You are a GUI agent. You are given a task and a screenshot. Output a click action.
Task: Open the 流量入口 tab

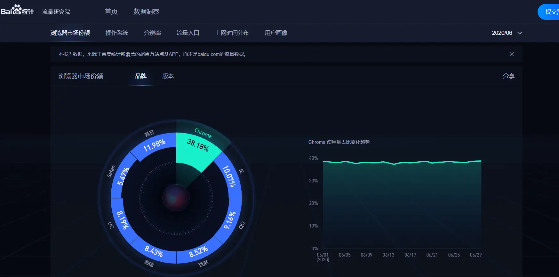pos(188,33)
